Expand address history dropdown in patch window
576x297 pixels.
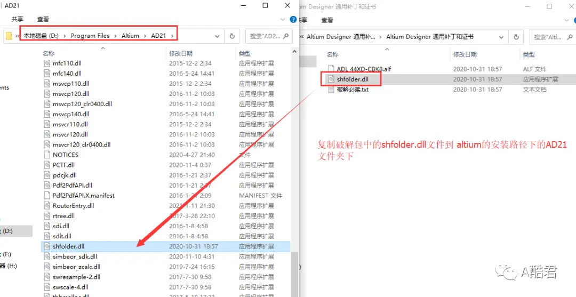[x=501, y=37]
